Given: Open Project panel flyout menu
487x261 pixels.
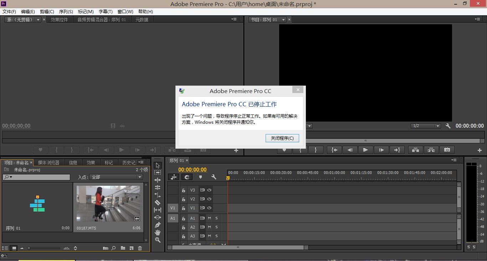Looking at the screenshot, I should (140, 163).
